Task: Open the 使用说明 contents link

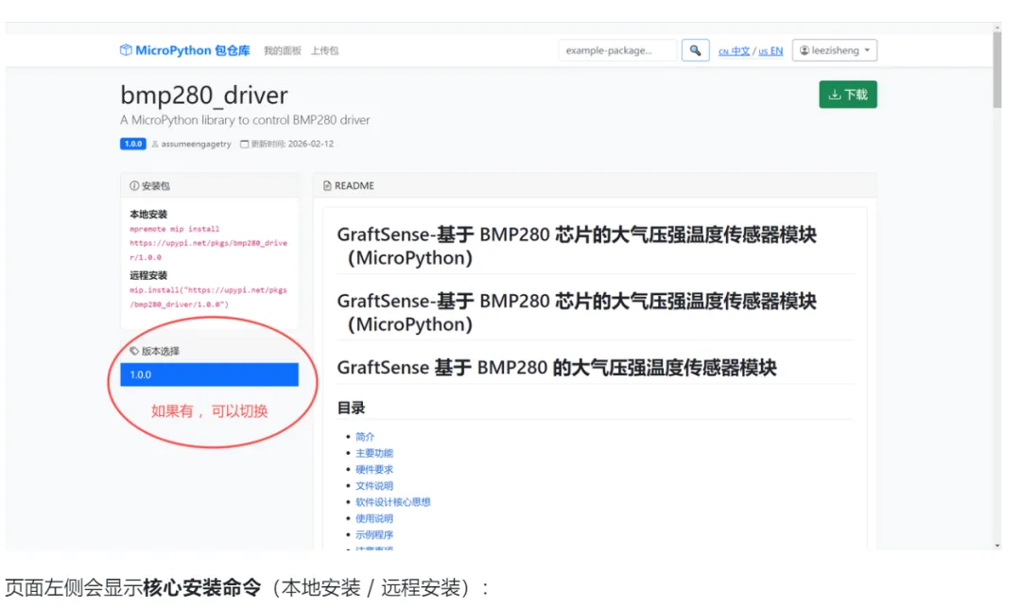Action: [374, 518]
